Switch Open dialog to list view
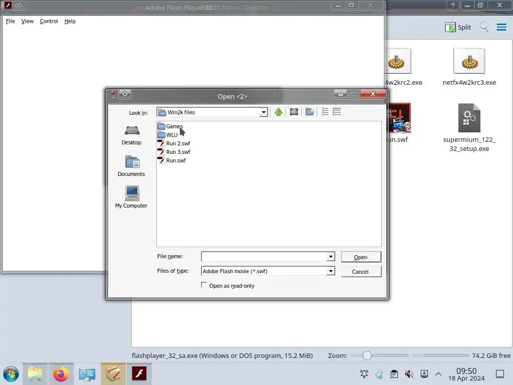The width and height of the screenshot is (513, 385). click(x=325, y=112)
